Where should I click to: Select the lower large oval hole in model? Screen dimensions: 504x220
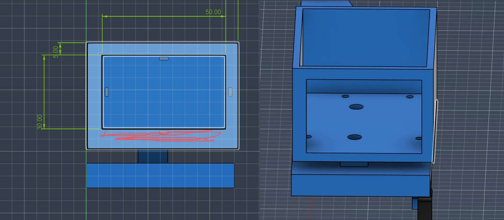(355, 137)
